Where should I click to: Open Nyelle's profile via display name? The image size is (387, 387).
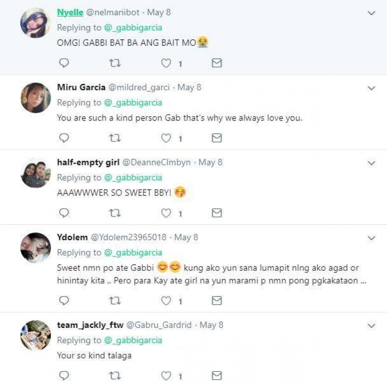pyautogui.click(x=70, y=12)
